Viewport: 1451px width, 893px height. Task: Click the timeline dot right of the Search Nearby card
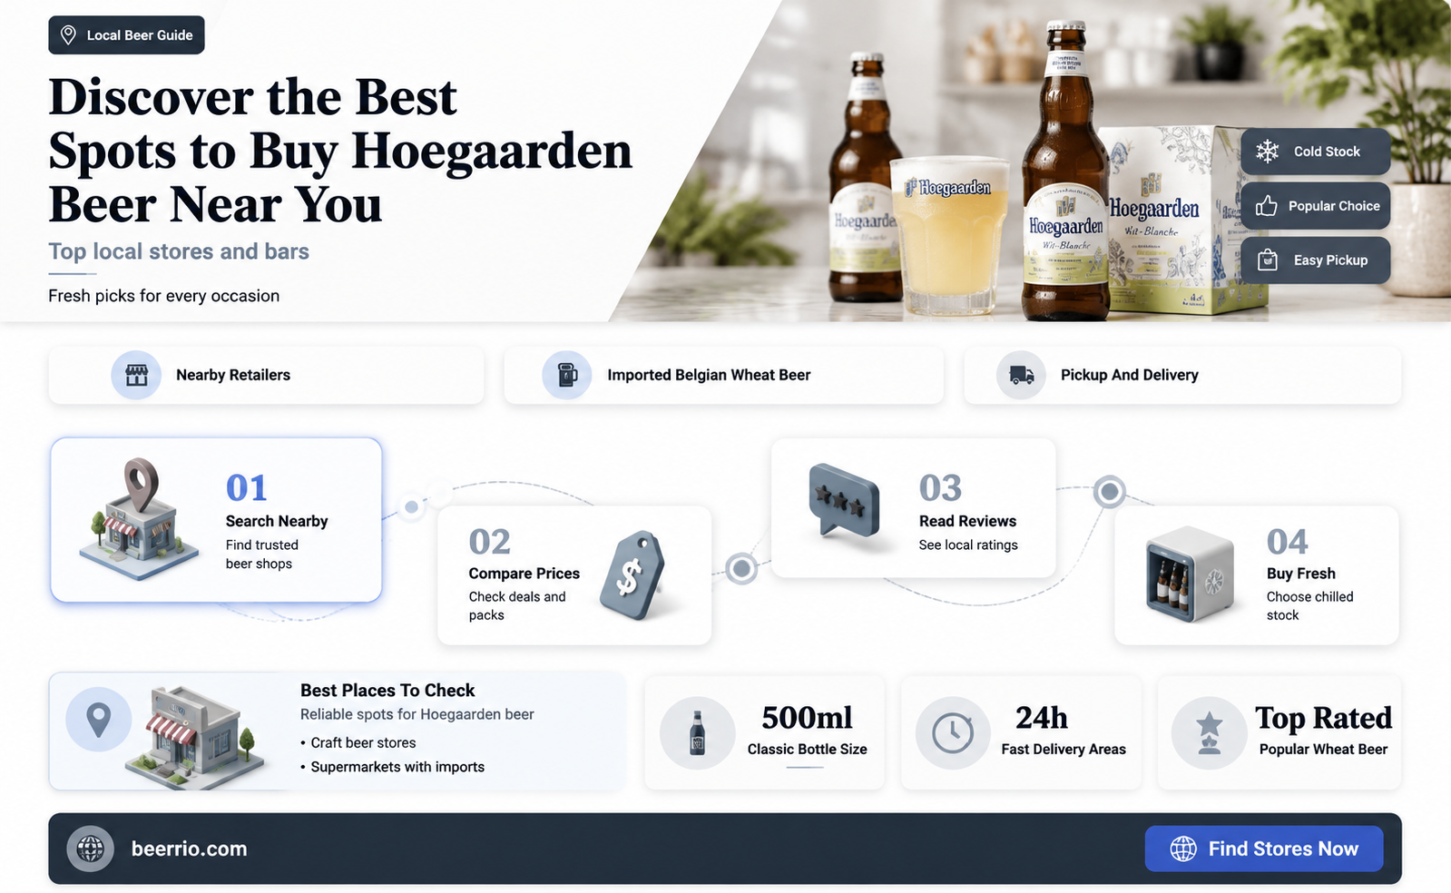pos(411,506)
